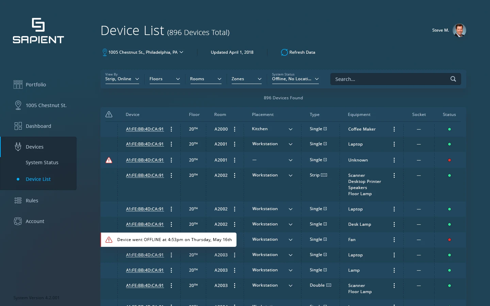Open the Zones filter dropdown

pos(246,79)
